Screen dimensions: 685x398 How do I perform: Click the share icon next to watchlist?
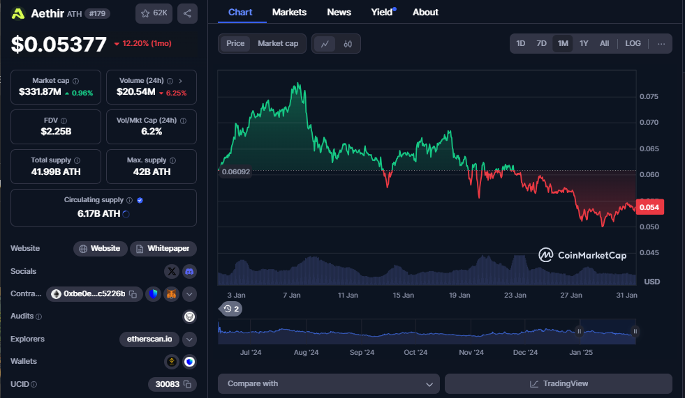(186, 13)
